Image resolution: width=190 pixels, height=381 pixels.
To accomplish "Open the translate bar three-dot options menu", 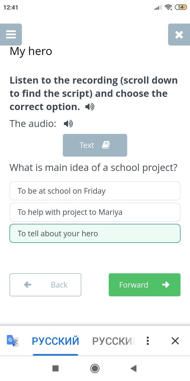I will (148, 341).
